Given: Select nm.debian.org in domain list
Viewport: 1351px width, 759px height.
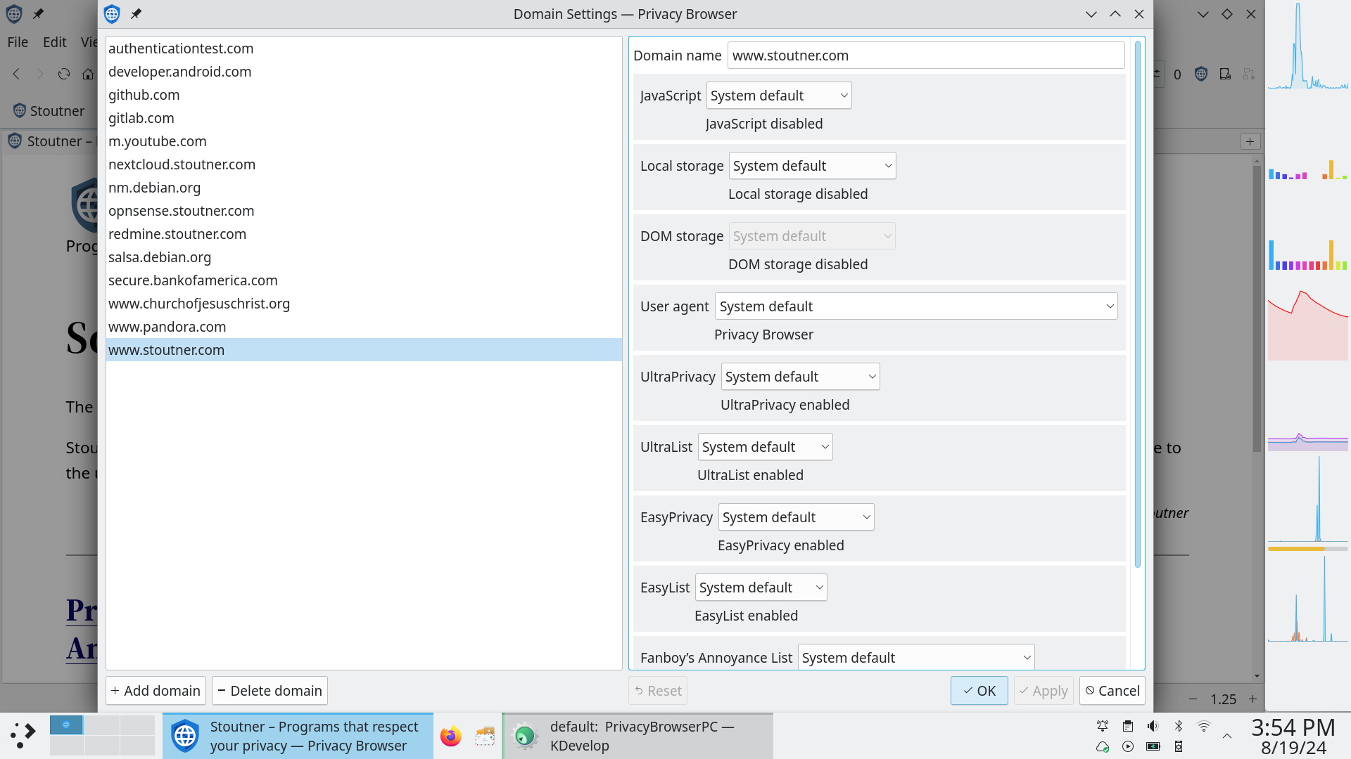Looking at the screenshot, I should pyautogui.click(x=364, y=188).
